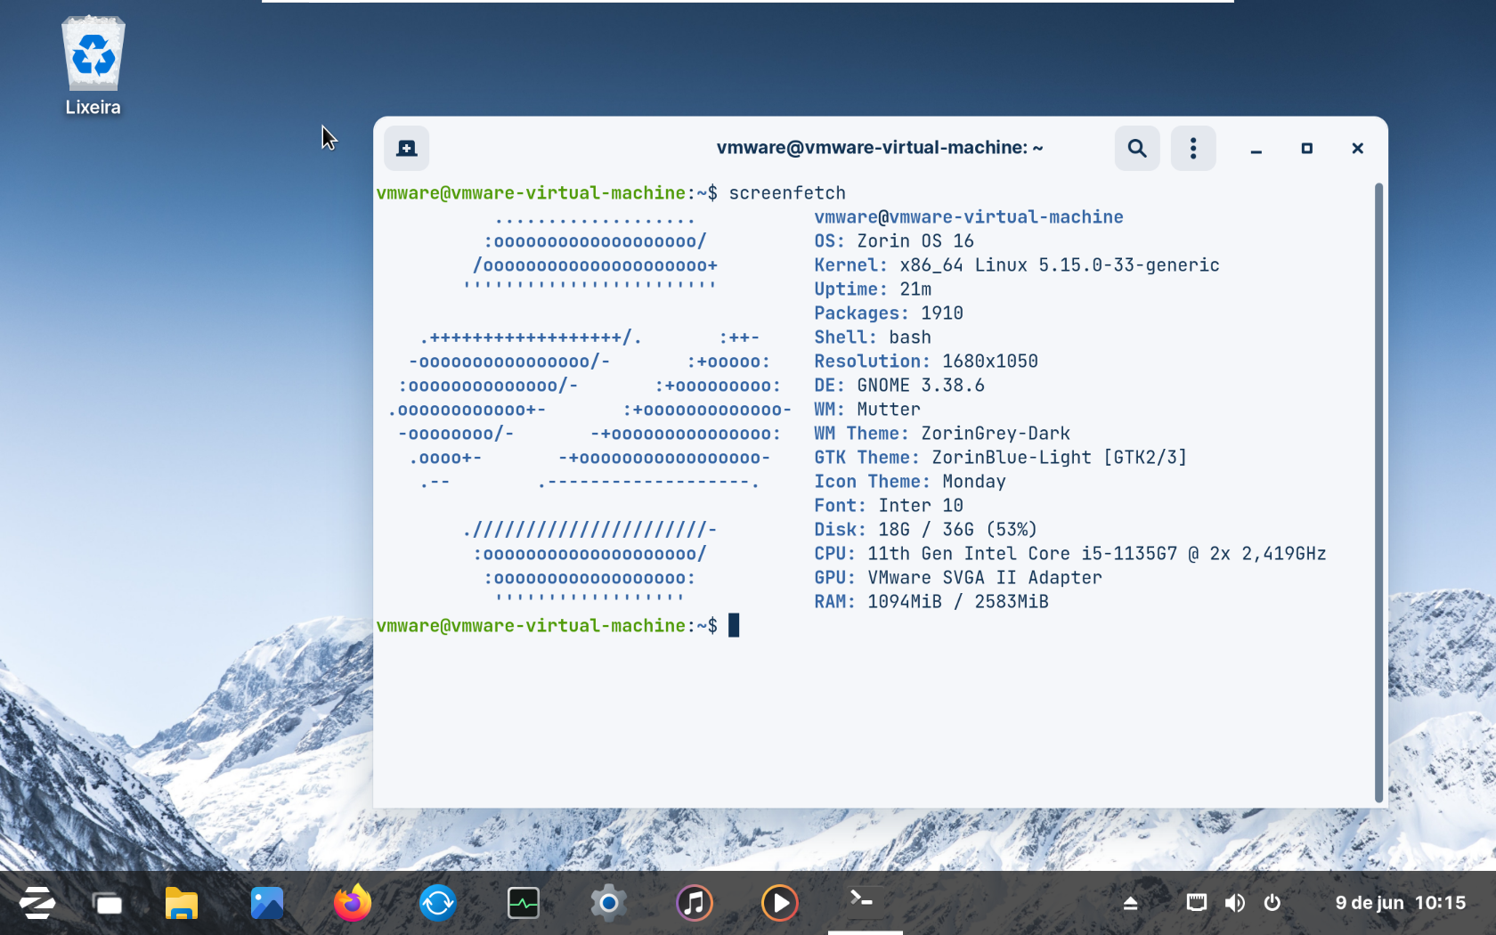This screenshot has width=1496, height=935.
Task: Click the GPU: VMware SVGA II line
Action: (958, 578)
